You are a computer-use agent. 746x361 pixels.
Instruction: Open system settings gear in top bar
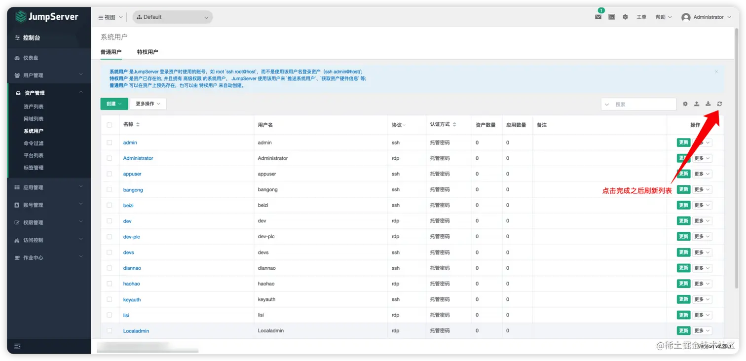pos(626,17)
